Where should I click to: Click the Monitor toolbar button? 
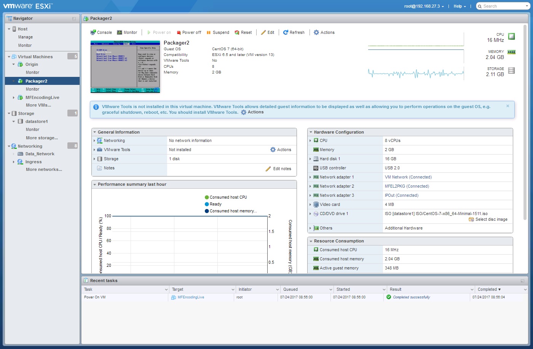(x=127, y=32)
